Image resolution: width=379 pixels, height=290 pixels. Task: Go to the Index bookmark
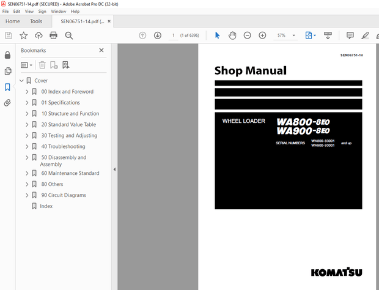[46, 206]
